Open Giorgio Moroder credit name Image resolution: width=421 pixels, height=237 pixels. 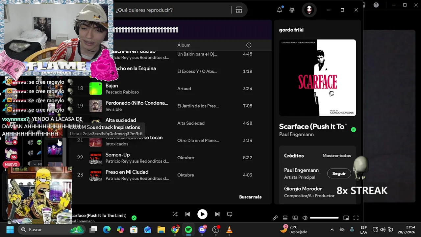[303, 189]
